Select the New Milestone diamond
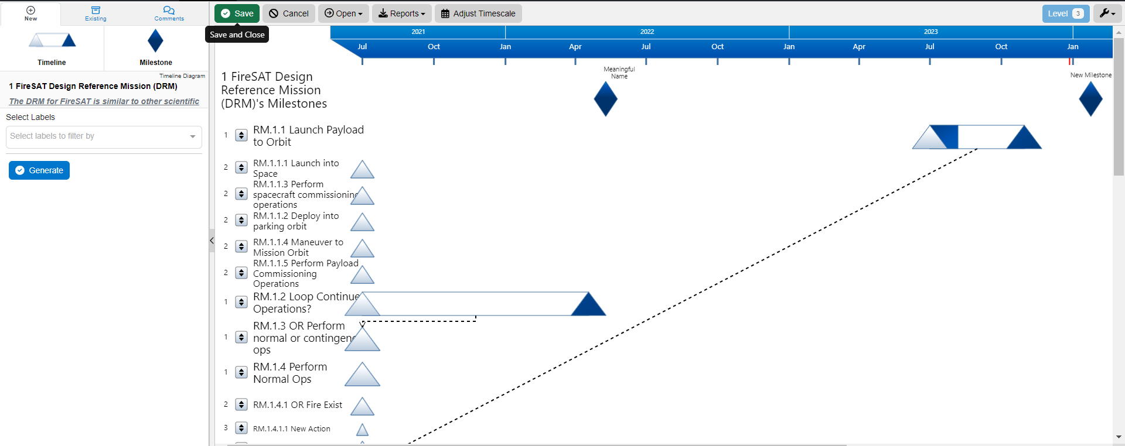This screenshot has height=446, width=1125. tap(1091, 99)
